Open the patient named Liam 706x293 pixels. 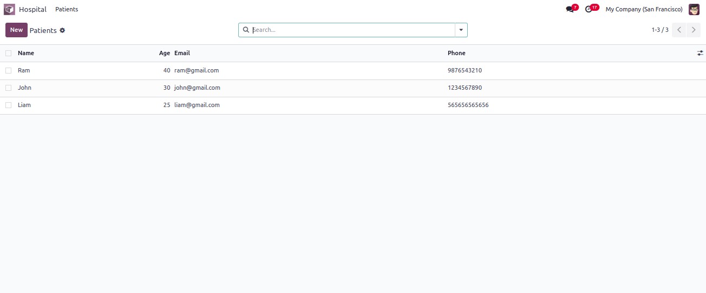point(24,105)
